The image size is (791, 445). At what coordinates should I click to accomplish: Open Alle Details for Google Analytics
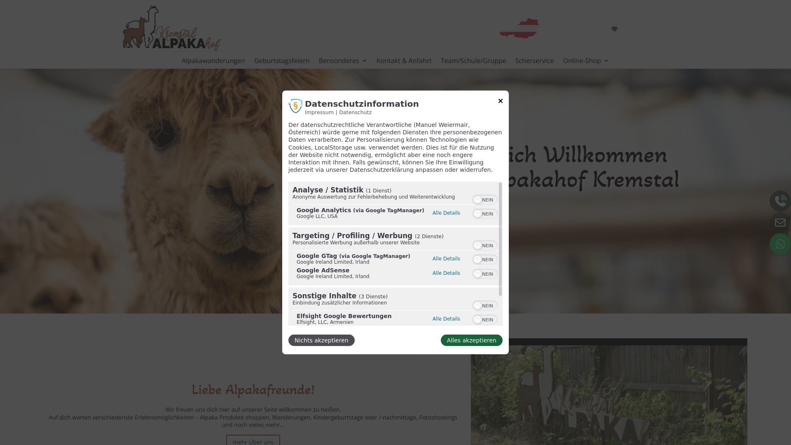click(x=446, y=213)
